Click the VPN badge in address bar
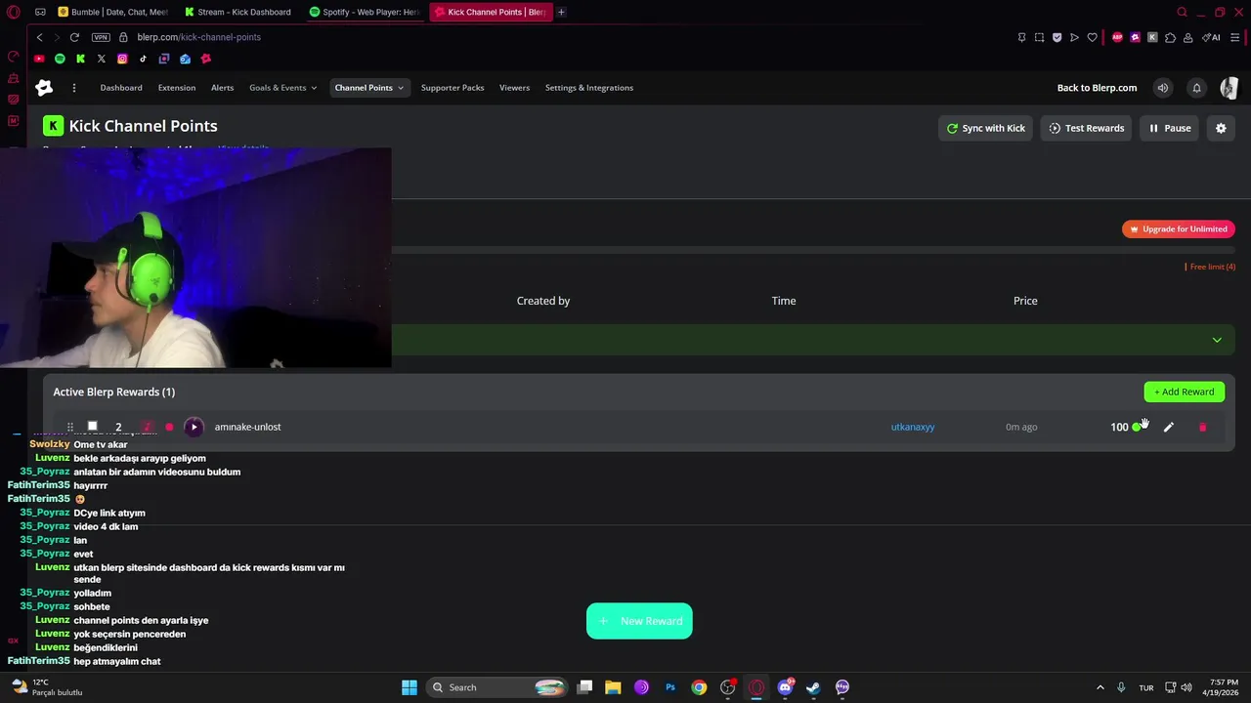 (x=101, y=37)
